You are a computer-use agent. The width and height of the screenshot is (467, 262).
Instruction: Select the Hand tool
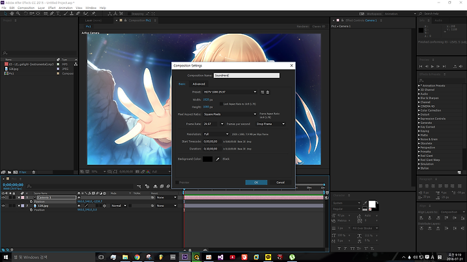tap(12, 14)
